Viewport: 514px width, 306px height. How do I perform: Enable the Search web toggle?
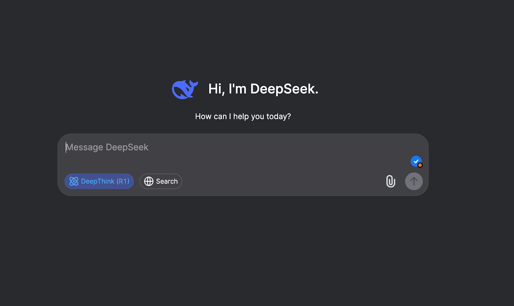[x=161, y=181]
